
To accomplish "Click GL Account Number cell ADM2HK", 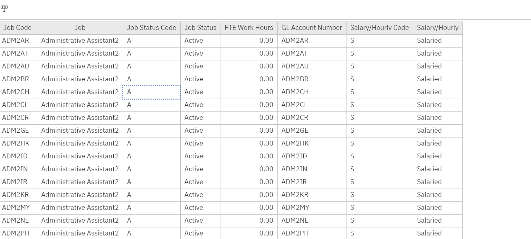I will [312, 144].
